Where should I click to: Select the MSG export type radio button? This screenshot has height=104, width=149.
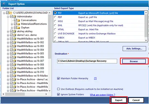pyautogui.click(x=55, y=21)
